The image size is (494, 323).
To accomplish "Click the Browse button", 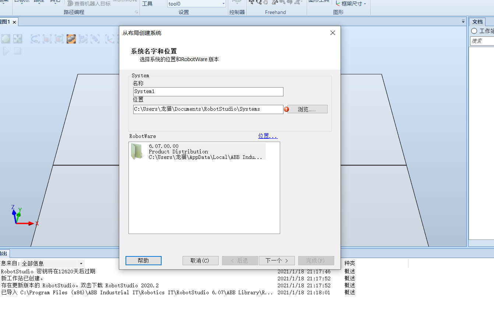I will pos(307,109).
